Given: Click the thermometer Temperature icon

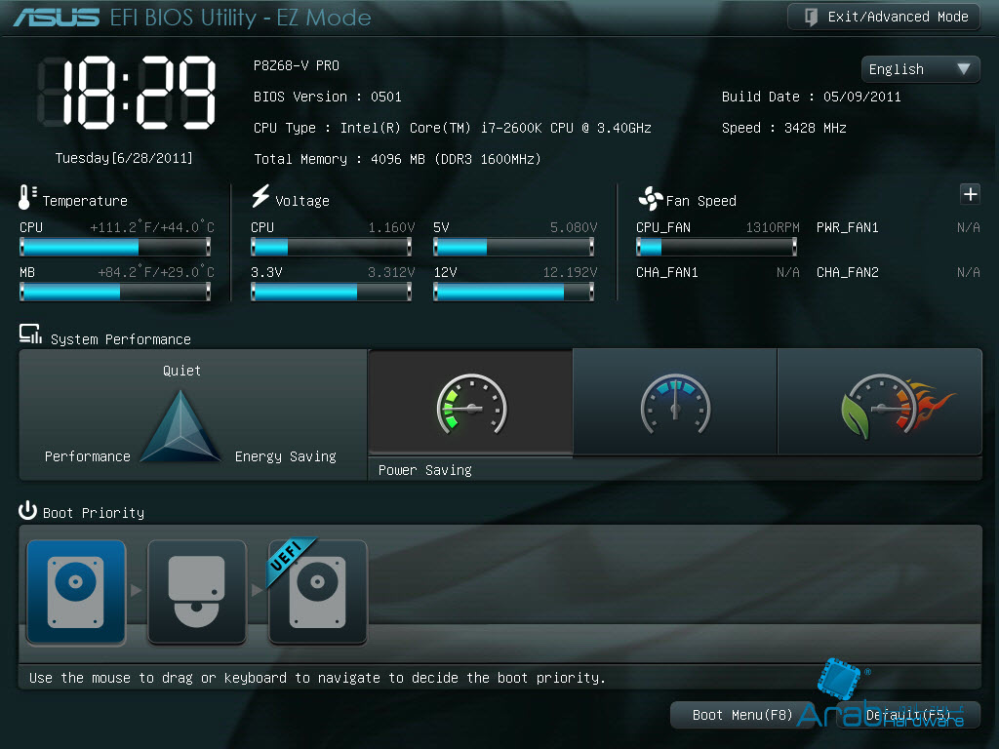Looking at the screenshot, I should click(26, 197).
